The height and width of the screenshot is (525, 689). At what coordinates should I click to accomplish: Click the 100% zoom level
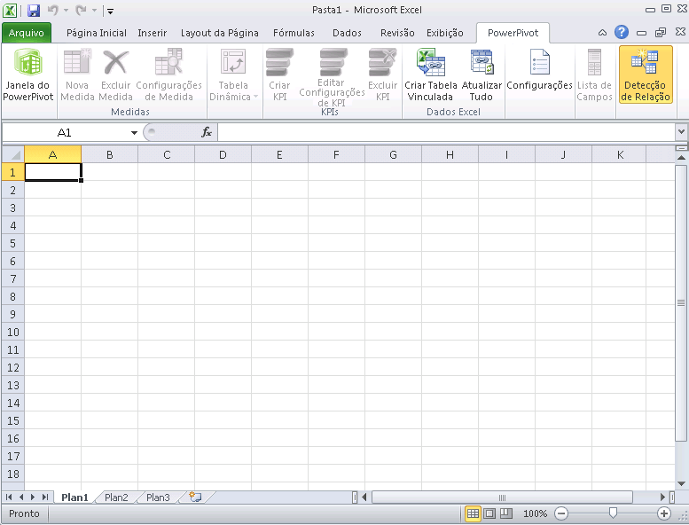point(535,513)
